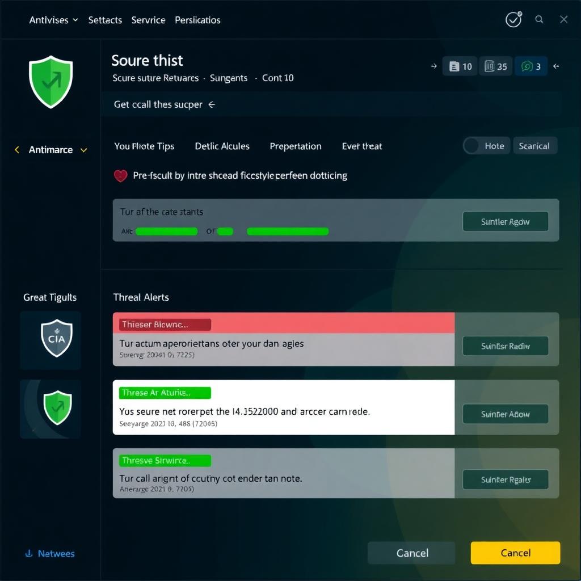Viewport: 581px width, 581px height.
Task: Open the CIA shield thumbnail
Action: pos(50,340)
